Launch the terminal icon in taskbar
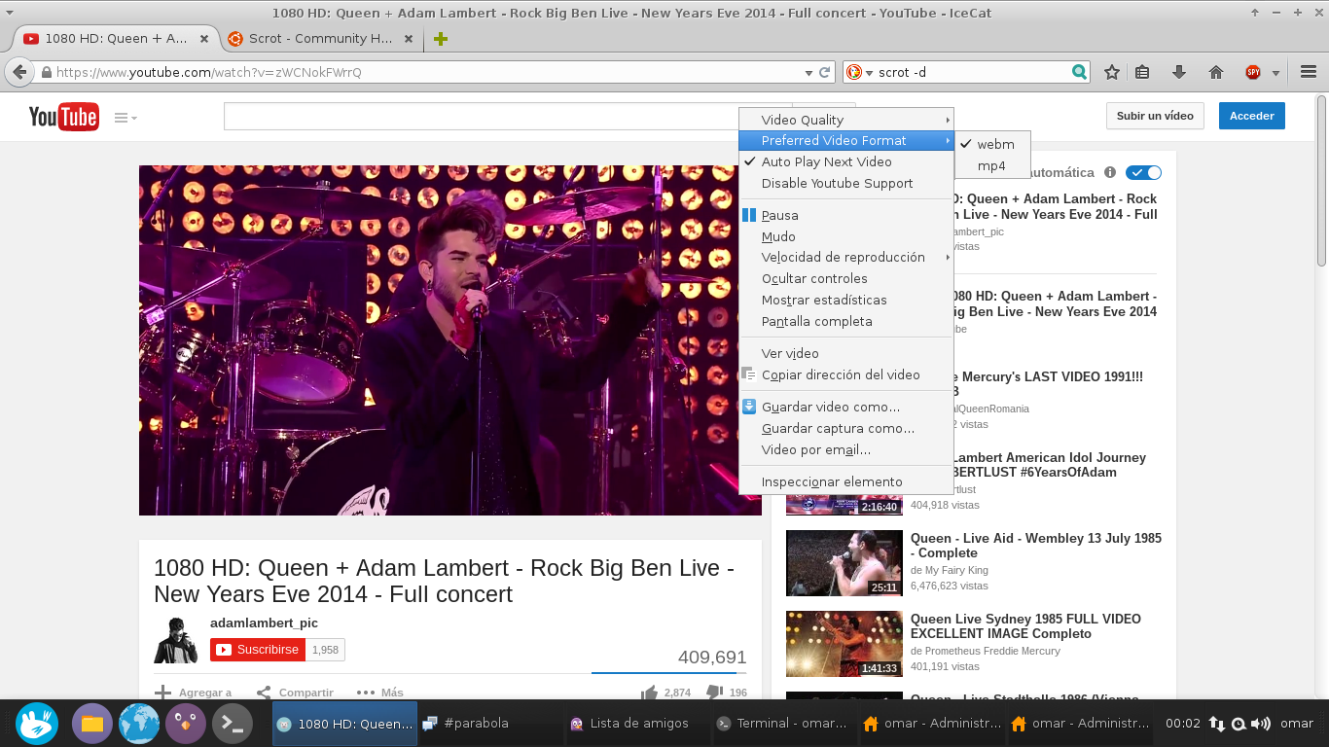This screenshot has width=1329, height=747. (x=233, y=724)
